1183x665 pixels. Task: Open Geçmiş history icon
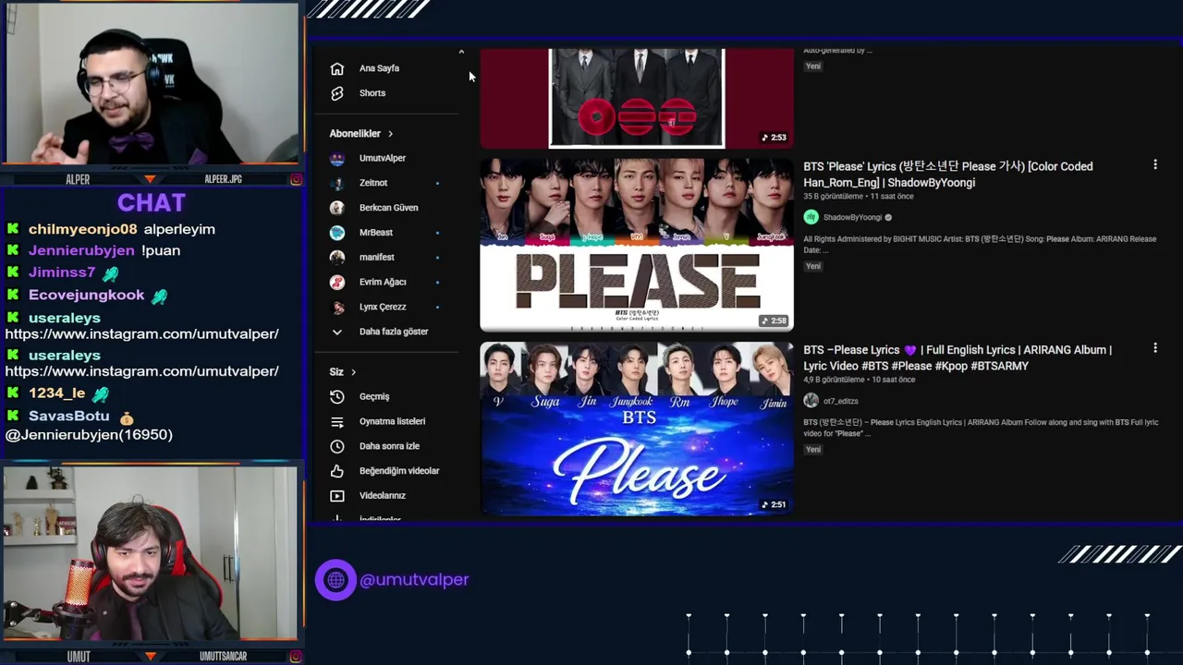tap(337, 396)
